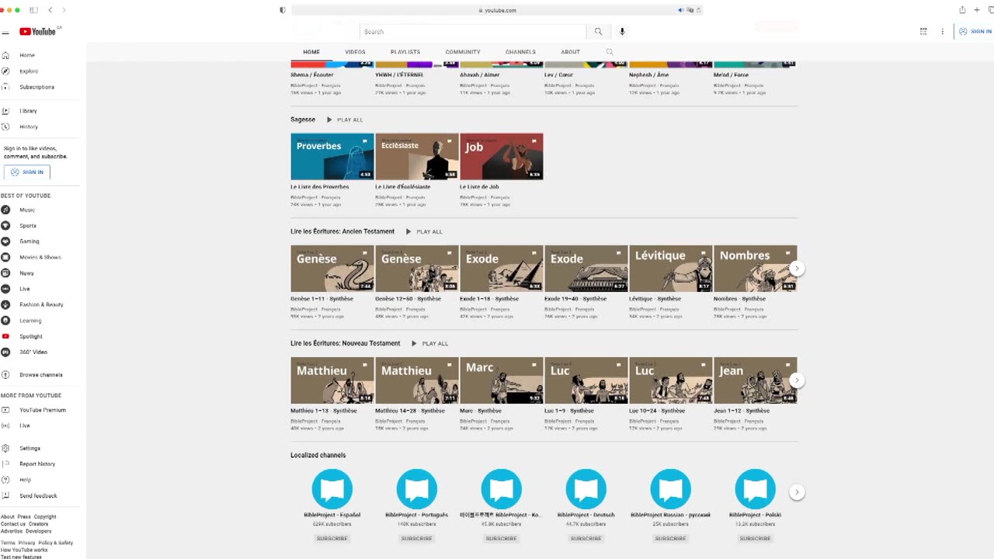Switch to the VIDEOS tab
Image resolution: width=994 pixels, height=559 pixels.
(x=355, y=52)
